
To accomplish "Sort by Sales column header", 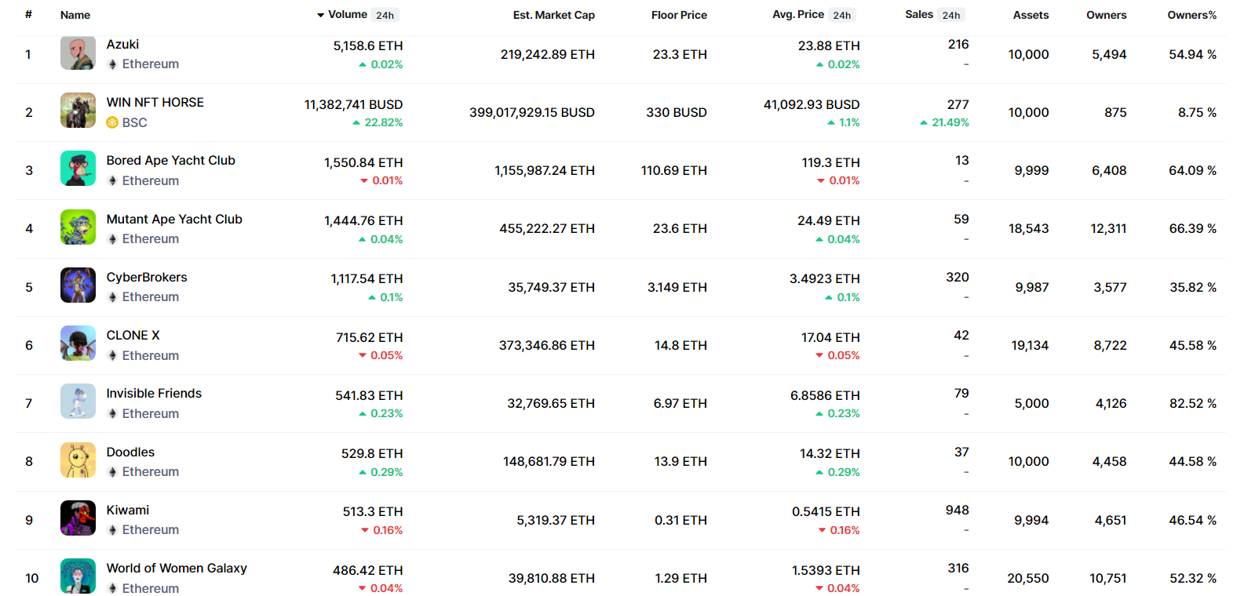I will pyautogui.click(x=919, y=14).
